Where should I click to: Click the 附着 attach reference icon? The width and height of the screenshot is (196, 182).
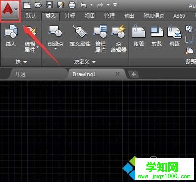pos(138,31)
